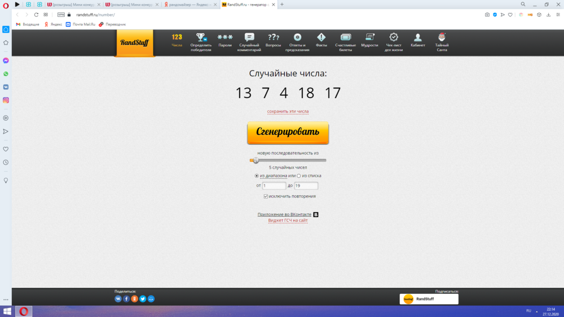Share page via Twitter icon
This screenshot has height=317, width=564.
143,299
